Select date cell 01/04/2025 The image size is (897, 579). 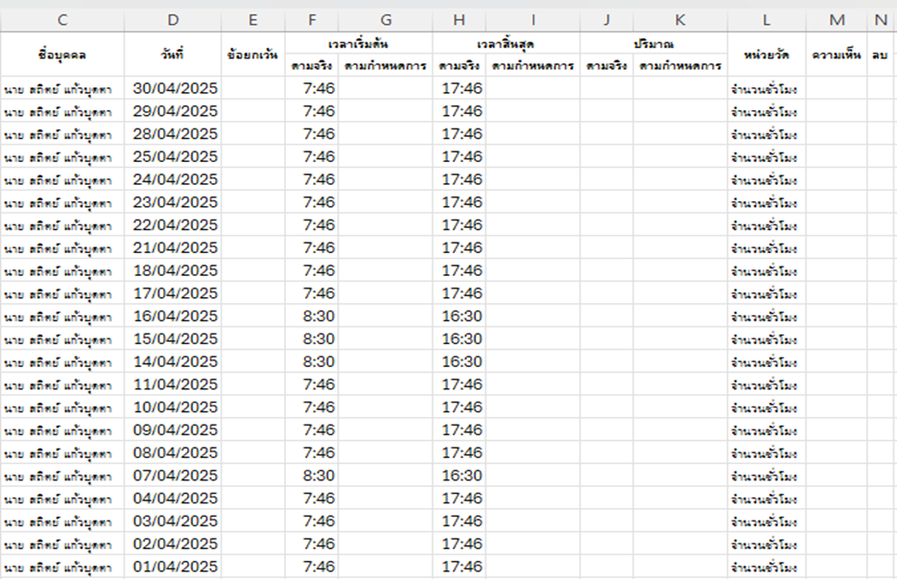[x=176, y=567]
